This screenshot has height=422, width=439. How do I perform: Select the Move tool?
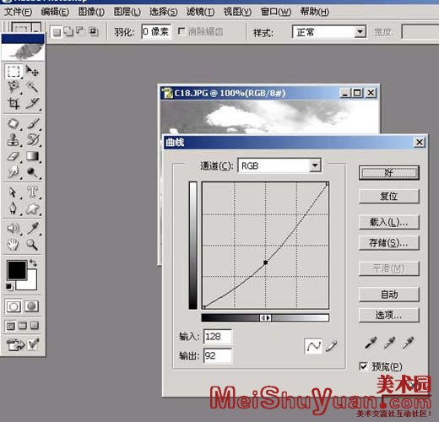(x=32, y=71)
